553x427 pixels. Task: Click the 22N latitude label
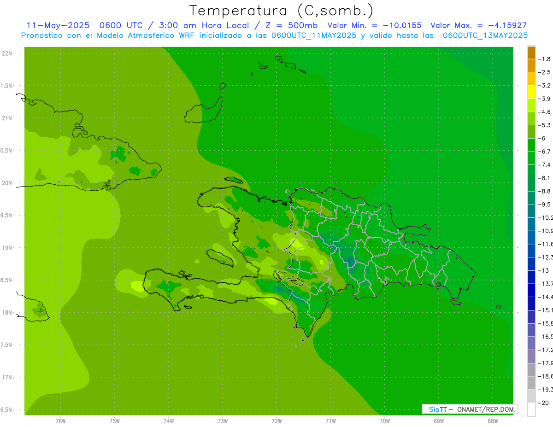pos(7,53)
